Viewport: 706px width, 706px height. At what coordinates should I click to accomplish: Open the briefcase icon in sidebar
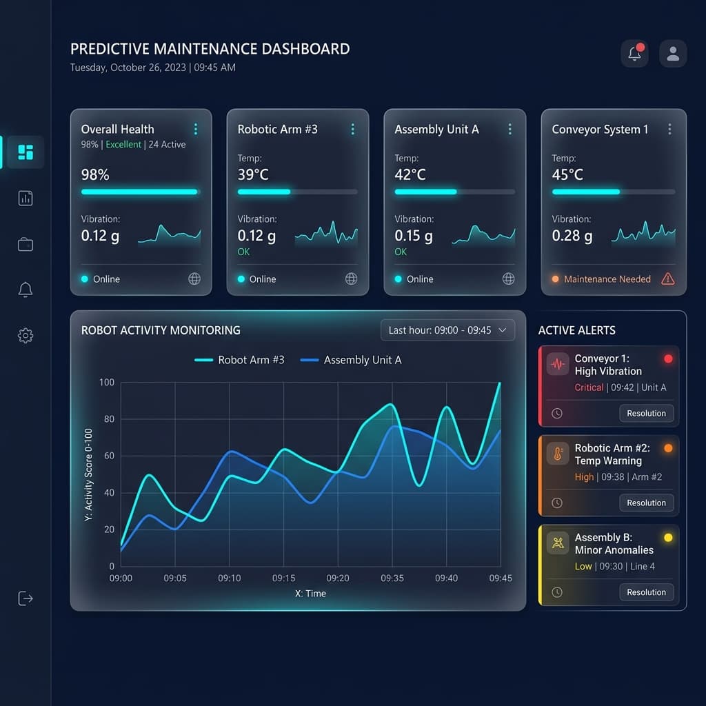click(26, 245)
